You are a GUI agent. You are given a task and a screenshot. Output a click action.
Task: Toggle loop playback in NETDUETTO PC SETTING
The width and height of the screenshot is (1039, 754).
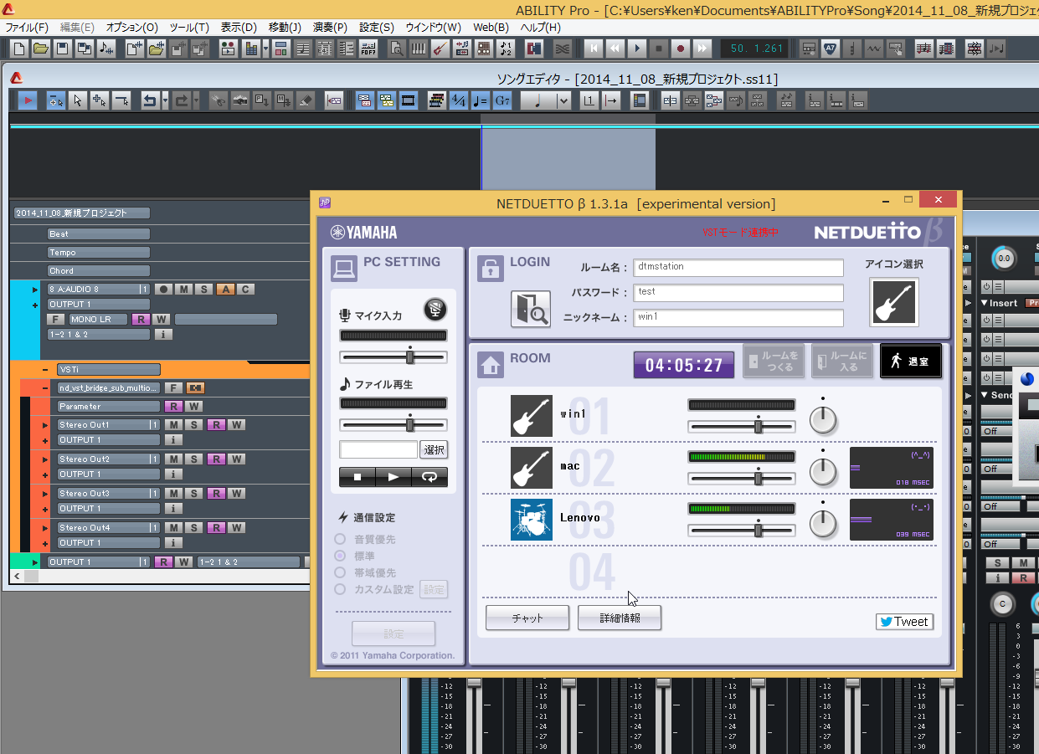tap(429, 477)
